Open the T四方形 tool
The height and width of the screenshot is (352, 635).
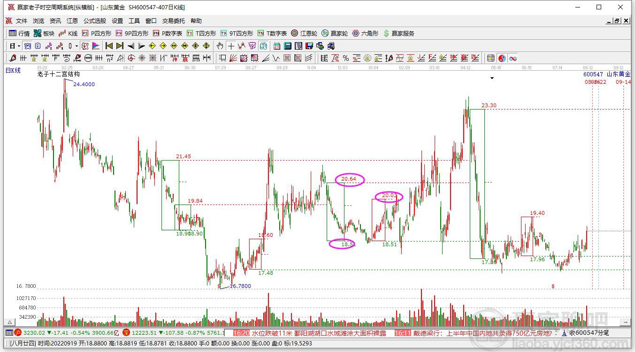pos(201,33)
